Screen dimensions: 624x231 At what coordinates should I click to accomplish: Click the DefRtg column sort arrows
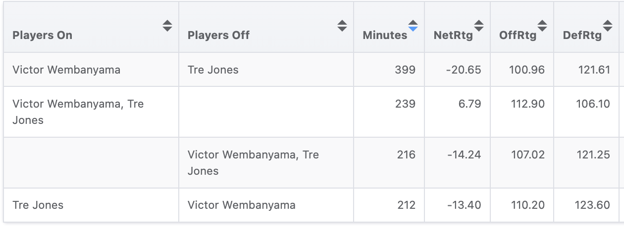608,26
